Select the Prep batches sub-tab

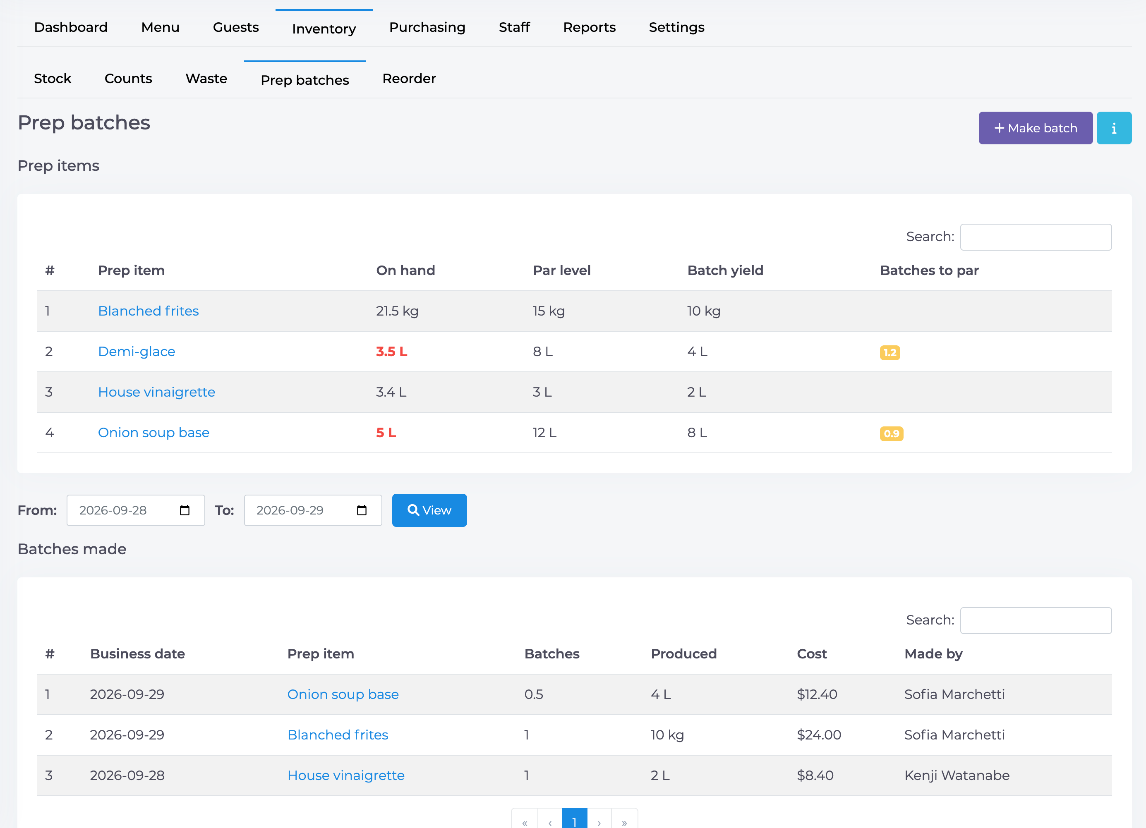click(x=304, y=80)
